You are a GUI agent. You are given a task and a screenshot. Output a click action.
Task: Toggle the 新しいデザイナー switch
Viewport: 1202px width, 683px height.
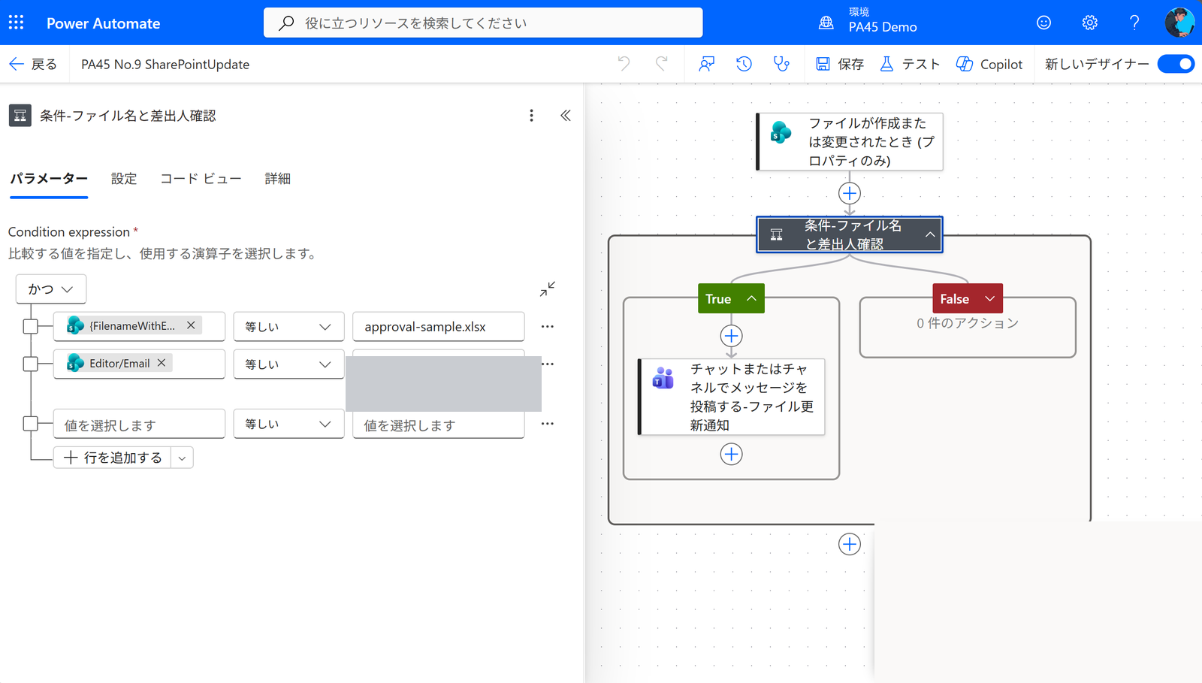pos(1176,64)
